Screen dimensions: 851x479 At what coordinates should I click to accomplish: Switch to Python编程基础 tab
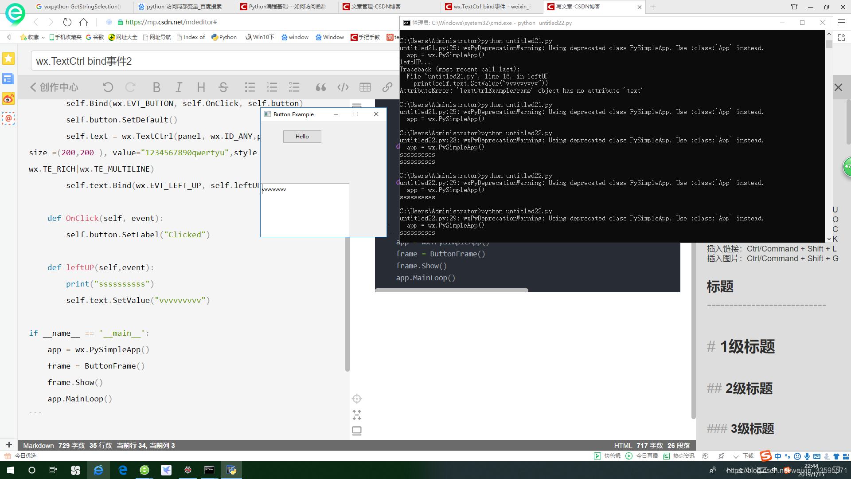tap(286, 7)
